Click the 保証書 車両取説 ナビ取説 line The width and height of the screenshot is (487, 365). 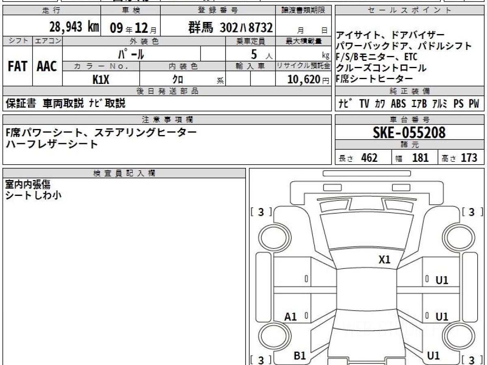[65, 103]
